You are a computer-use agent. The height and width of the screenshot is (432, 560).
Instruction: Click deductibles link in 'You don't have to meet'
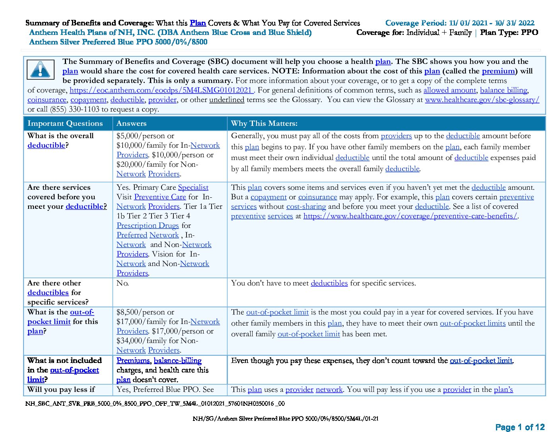(329, 283)
